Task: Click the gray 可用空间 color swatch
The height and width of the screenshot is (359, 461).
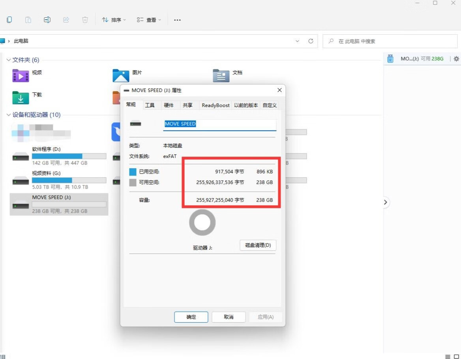Action: (133, 182)
